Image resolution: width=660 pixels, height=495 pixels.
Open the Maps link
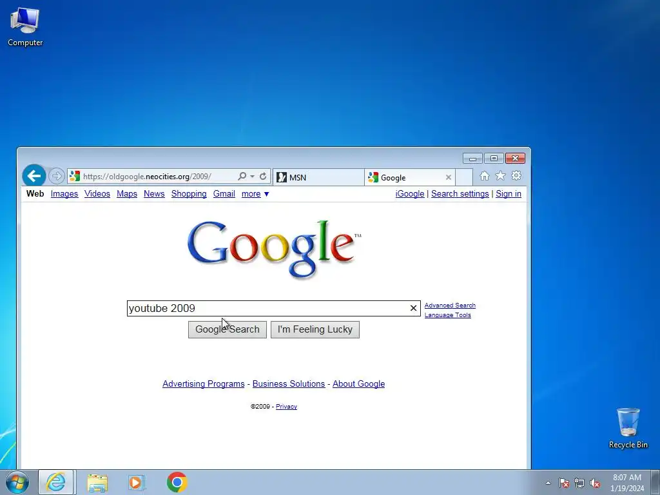127,193
